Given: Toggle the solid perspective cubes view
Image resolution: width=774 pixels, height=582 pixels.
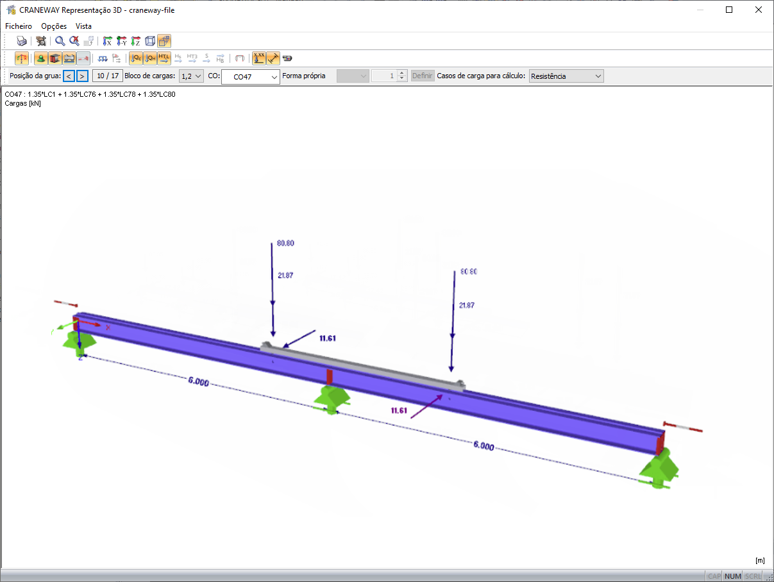Looking at the screenshot, I should point(164,41).
